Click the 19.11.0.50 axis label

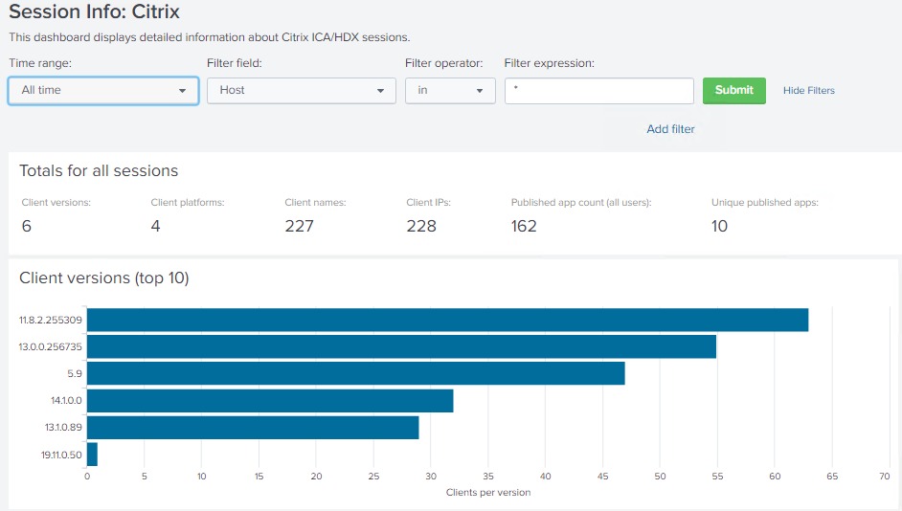click(x=61, y=455)
